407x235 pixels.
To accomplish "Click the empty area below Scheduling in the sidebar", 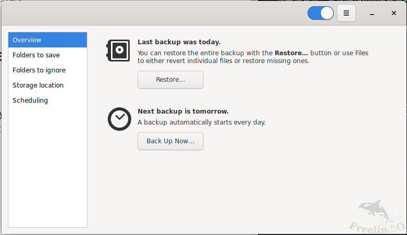I will tap(48, 167).
